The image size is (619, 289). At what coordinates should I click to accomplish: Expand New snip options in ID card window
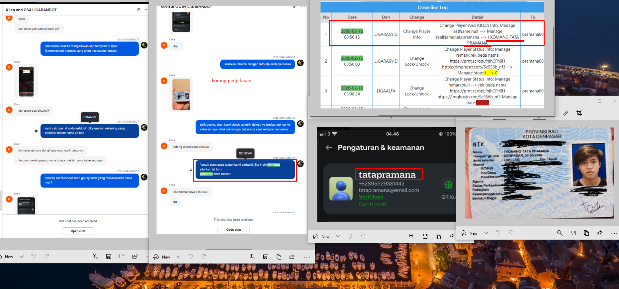486,233
